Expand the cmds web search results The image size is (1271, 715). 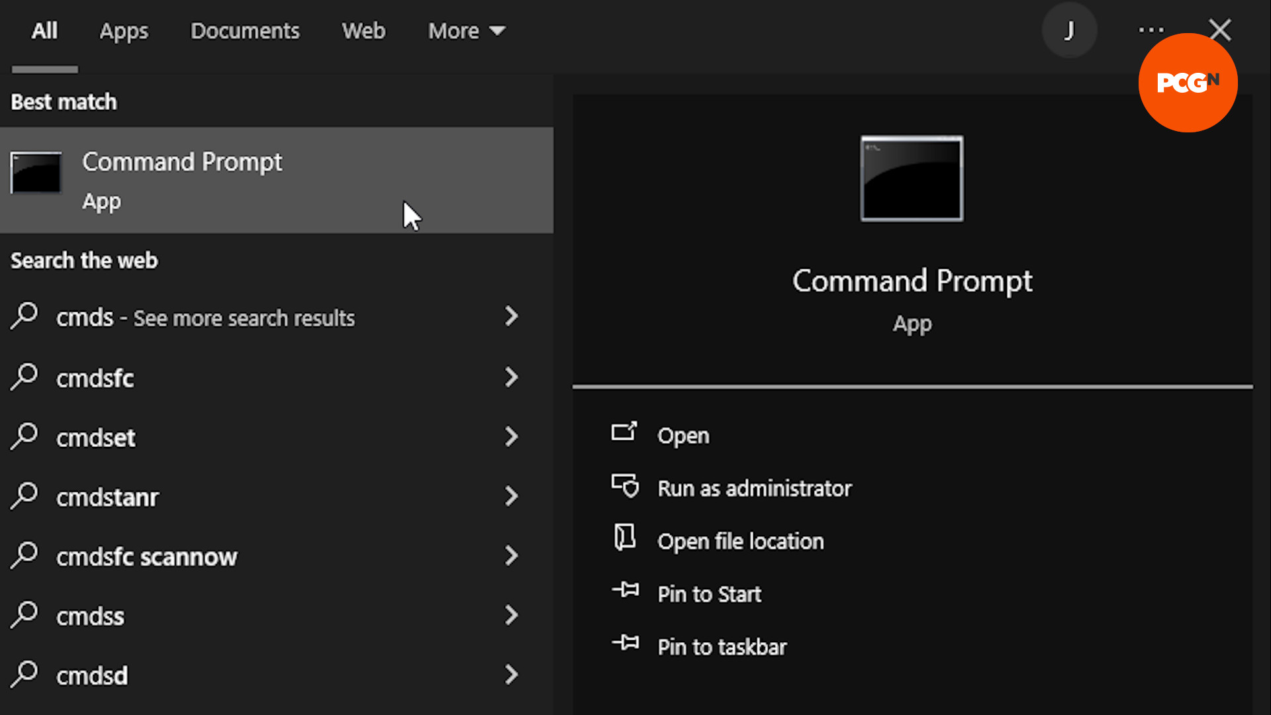[x=512, y=316]
